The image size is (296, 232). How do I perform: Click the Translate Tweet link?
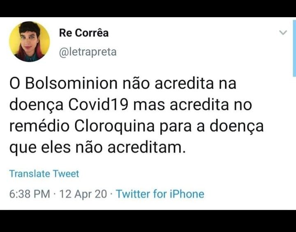[44, 173]
